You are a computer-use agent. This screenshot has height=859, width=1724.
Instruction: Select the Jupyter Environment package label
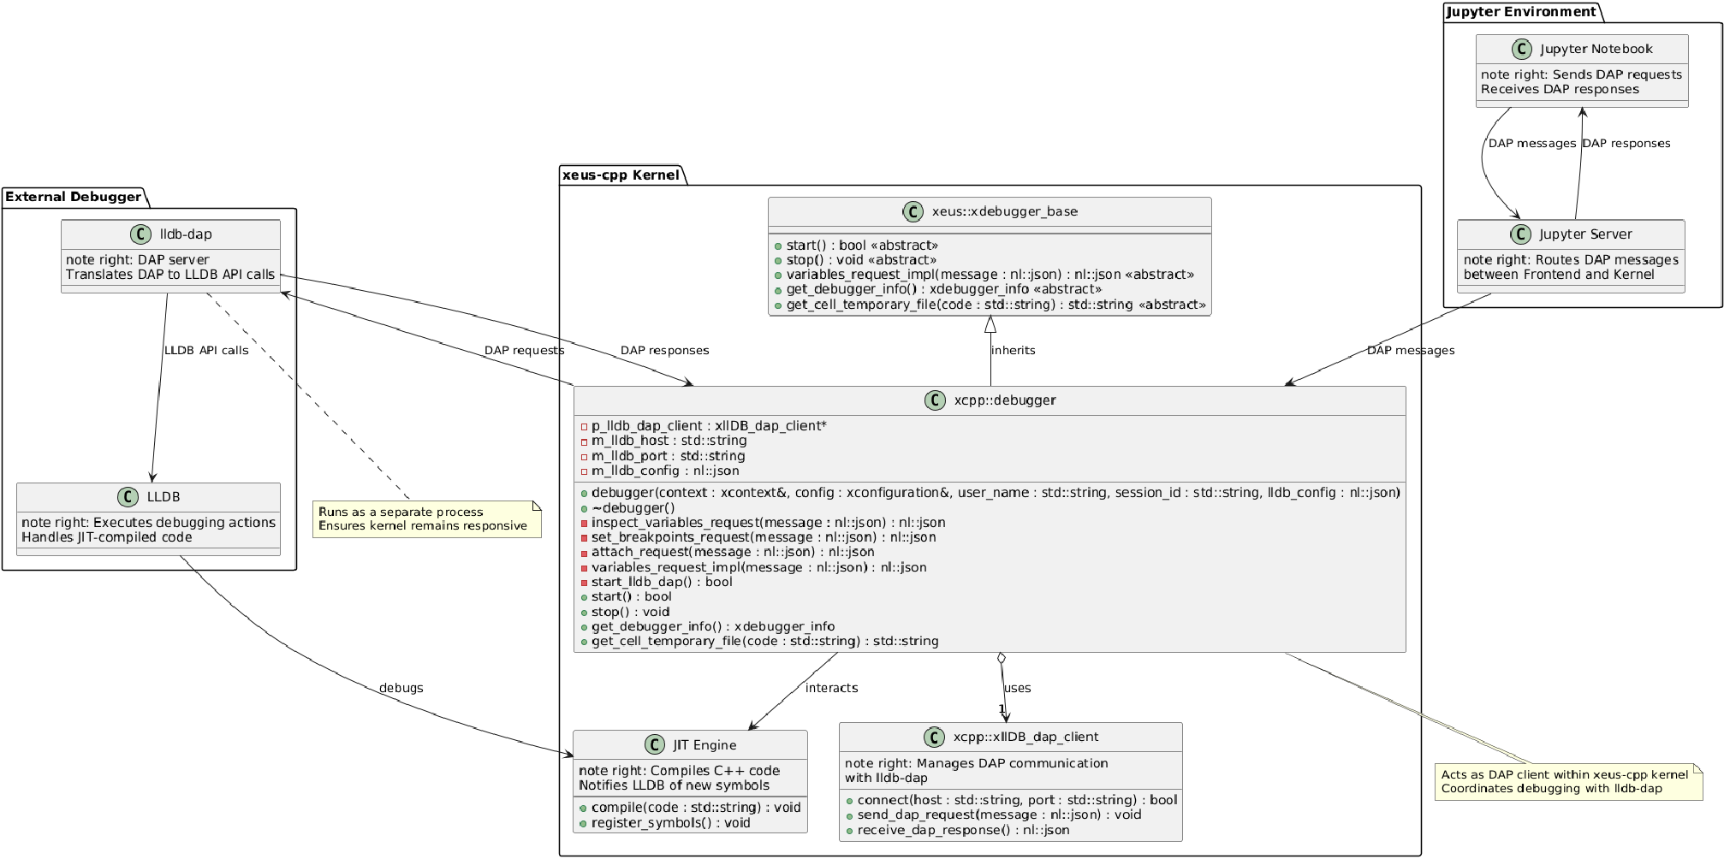tap(1520, 11)
